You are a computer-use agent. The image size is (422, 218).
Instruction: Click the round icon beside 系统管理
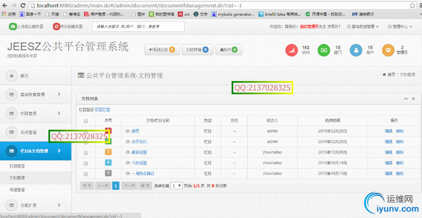pyautogui.click(x=12, y=133)
